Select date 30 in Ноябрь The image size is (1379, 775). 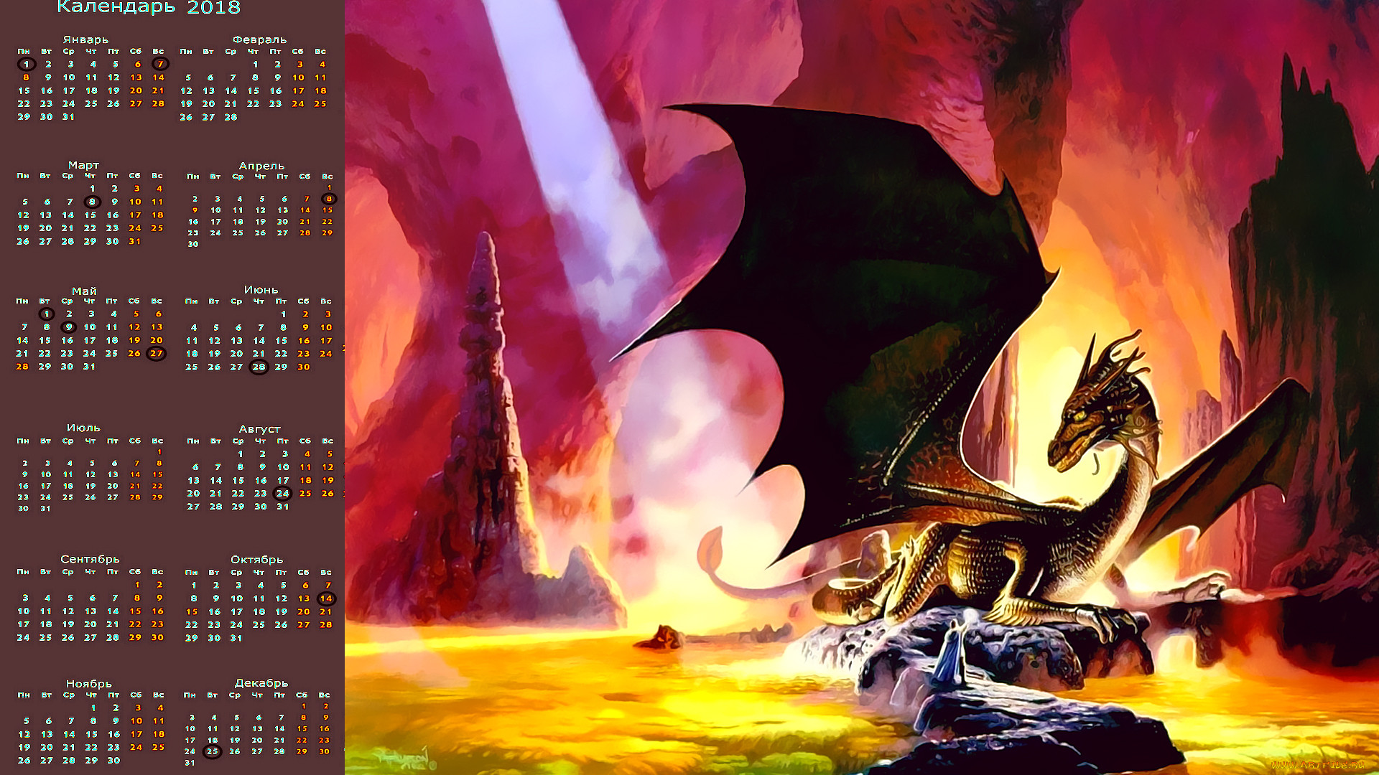[113, 760]
